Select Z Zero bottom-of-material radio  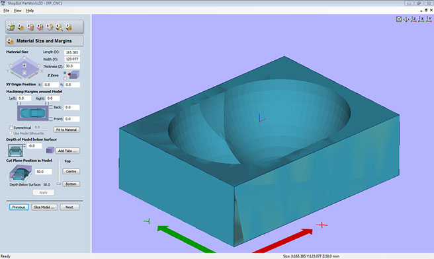[x=65, y=78]
